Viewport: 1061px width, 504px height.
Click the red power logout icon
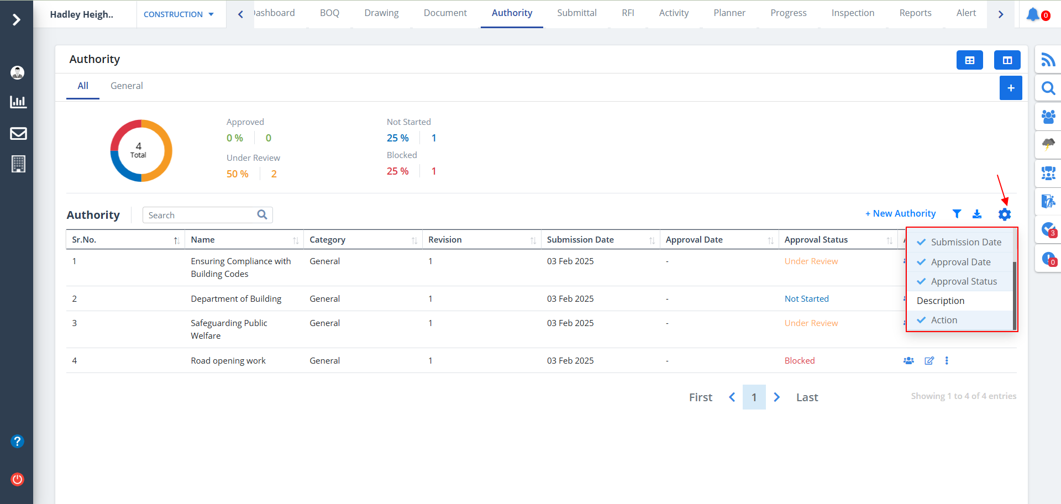point(18,479)
